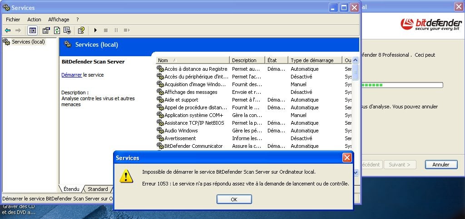Click gear icon of Avertissement service
Viewport: 465px width, 219px height.
(160, 138)
